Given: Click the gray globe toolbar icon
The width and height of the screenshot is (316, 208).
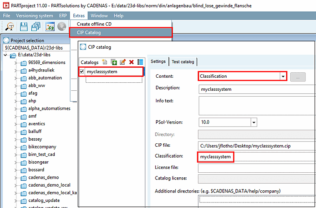Looking at the screenshot, I should pos(62,26).
